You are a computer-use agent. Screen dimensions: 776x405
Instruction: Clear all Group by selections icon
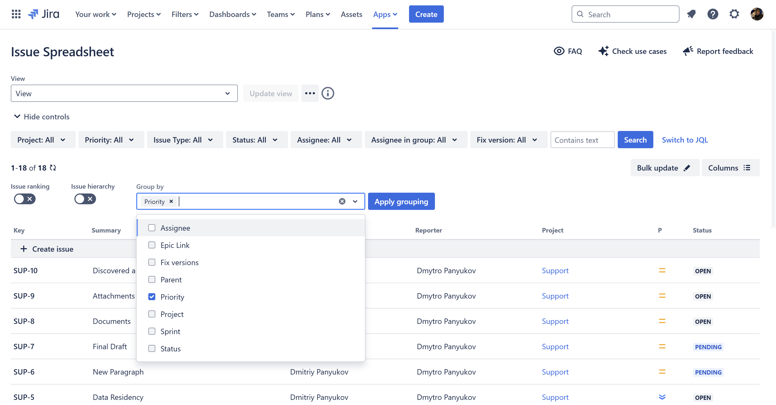coord(342,202)
